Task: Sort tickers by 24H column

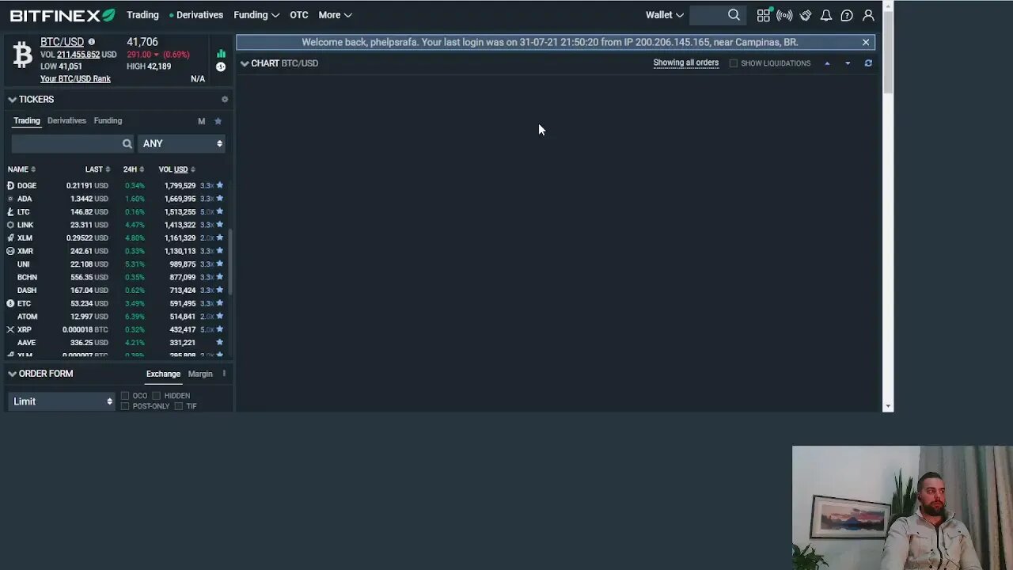Action: tap(133, 169)
